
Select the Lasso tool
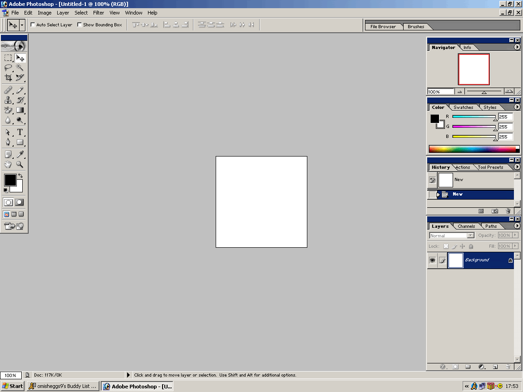click(8, 68)
